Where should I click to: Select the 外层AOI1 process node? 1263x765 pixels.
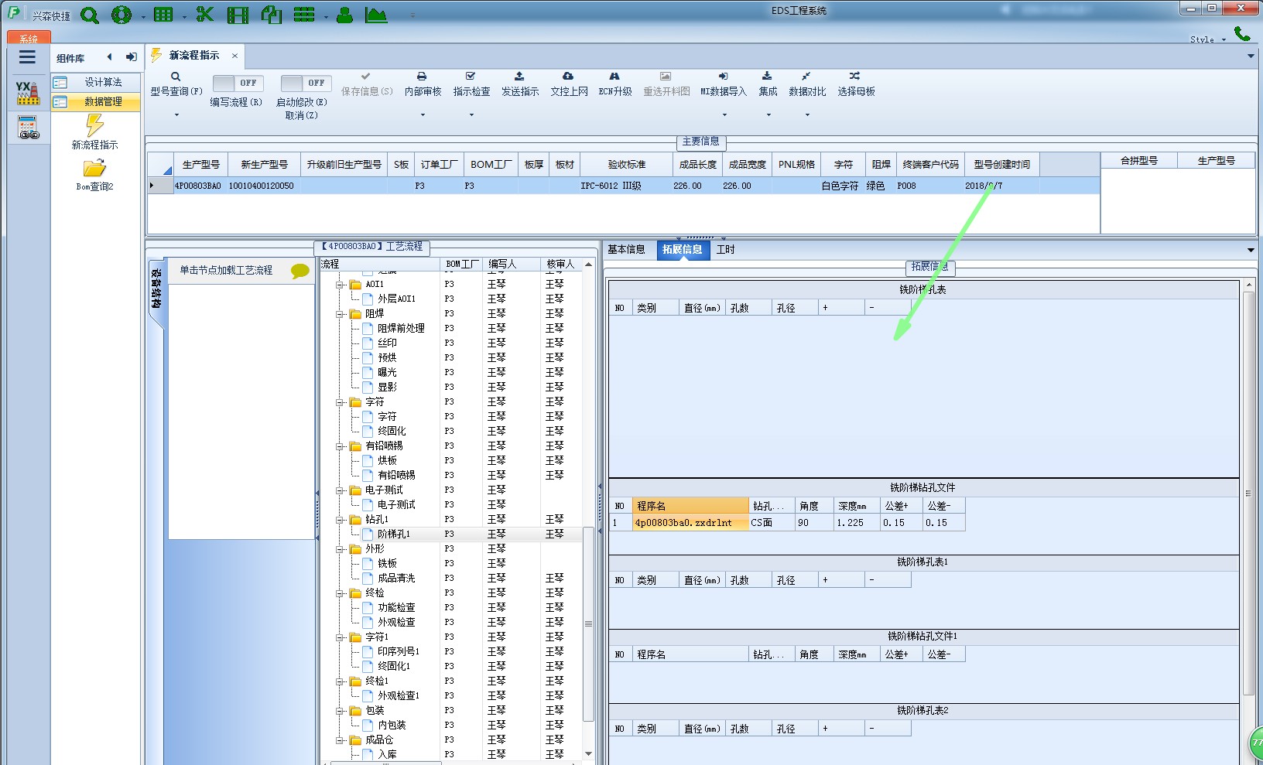click(x=396, y=299)
